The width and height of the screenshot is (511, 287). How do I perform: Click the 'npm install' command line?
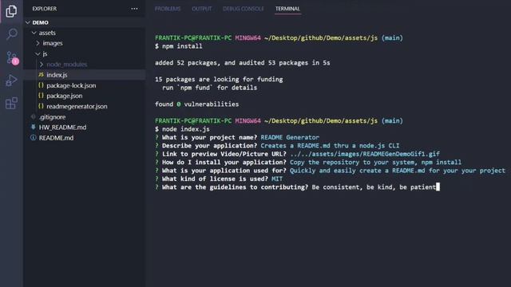click(179, 46)
